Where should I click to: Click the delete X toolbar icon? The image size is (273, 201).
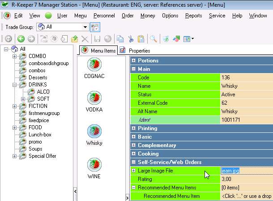point(85,39)
